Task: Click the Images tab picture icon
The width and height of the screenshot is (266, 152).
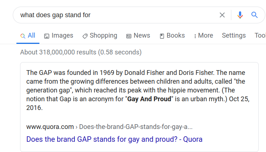Action: tap(47, 36)
